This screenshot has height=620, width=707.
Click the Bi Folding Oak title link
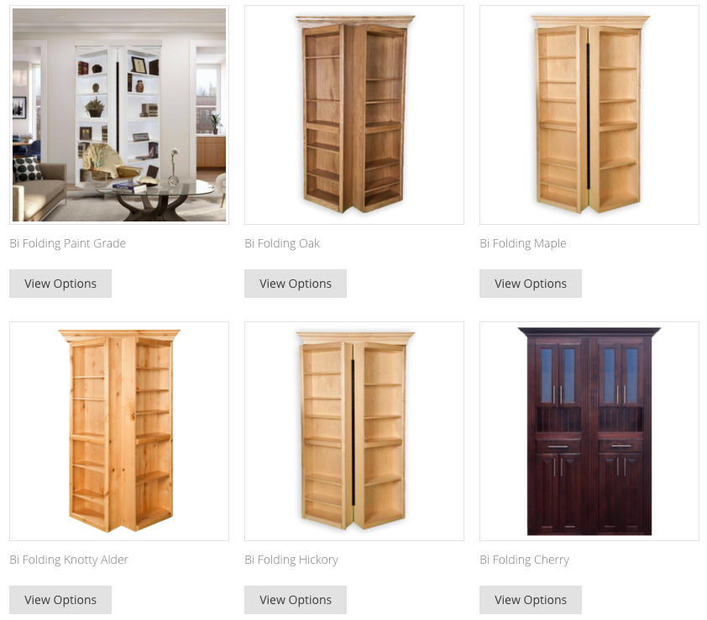(x=282, y=243)
